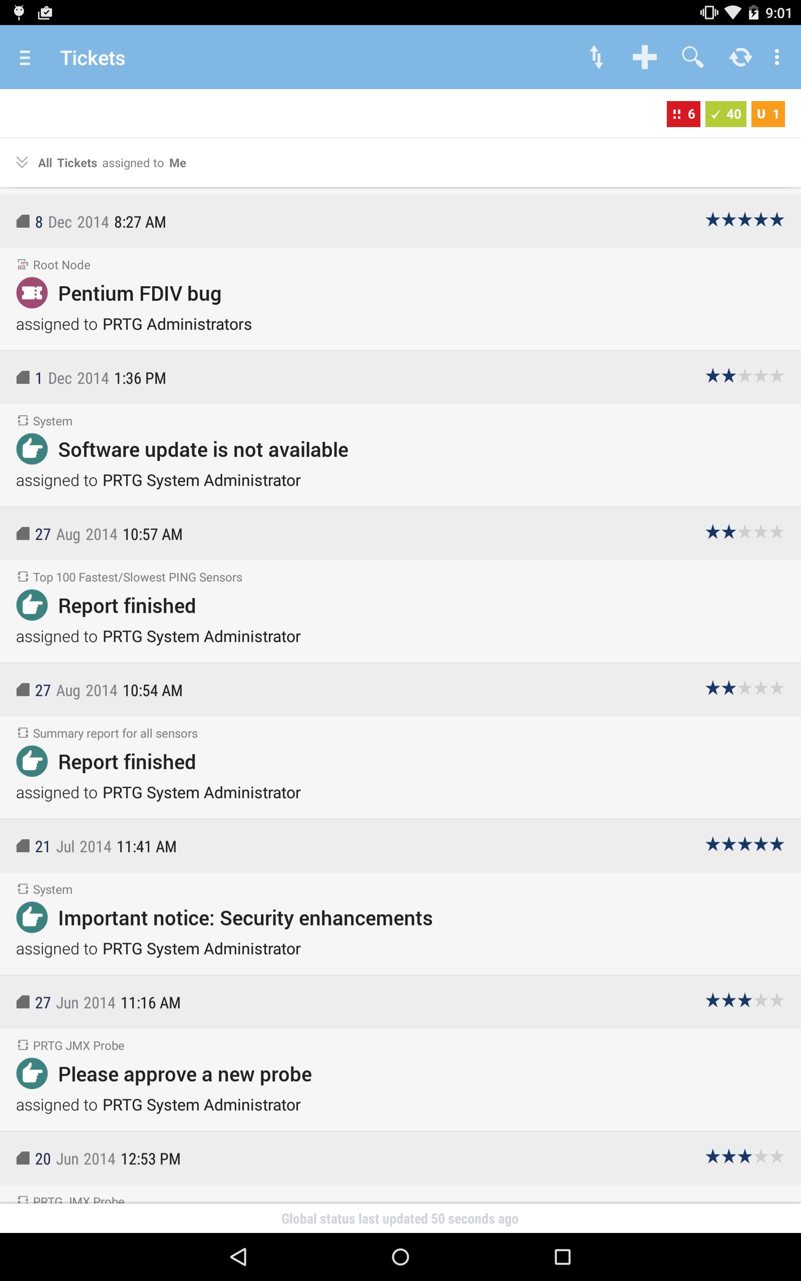The image size is (801, 1281).
Task: Open the Pentium FDIV bug ticket
Action: 139,294
